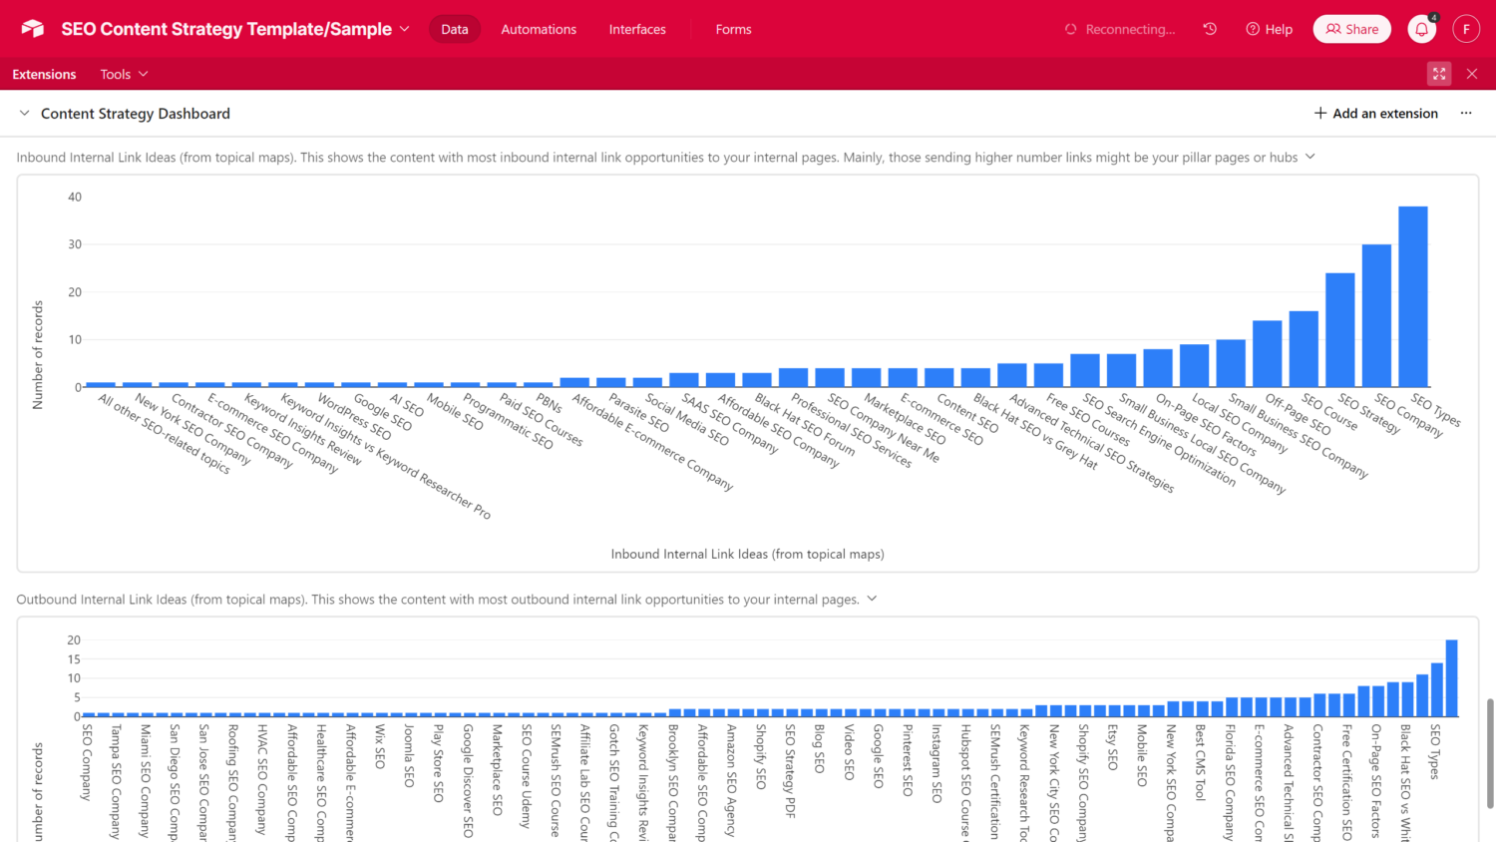Open the user account avatar

(x=1465, y=29)
